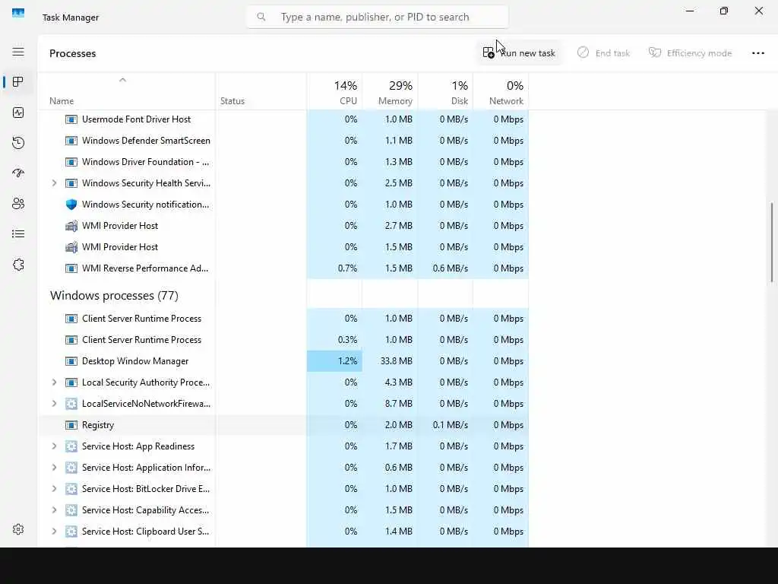Select the Usermode Font Driver Host name
Image resolution: width=778 pixels, height=584 pixels.
[137, 119]
